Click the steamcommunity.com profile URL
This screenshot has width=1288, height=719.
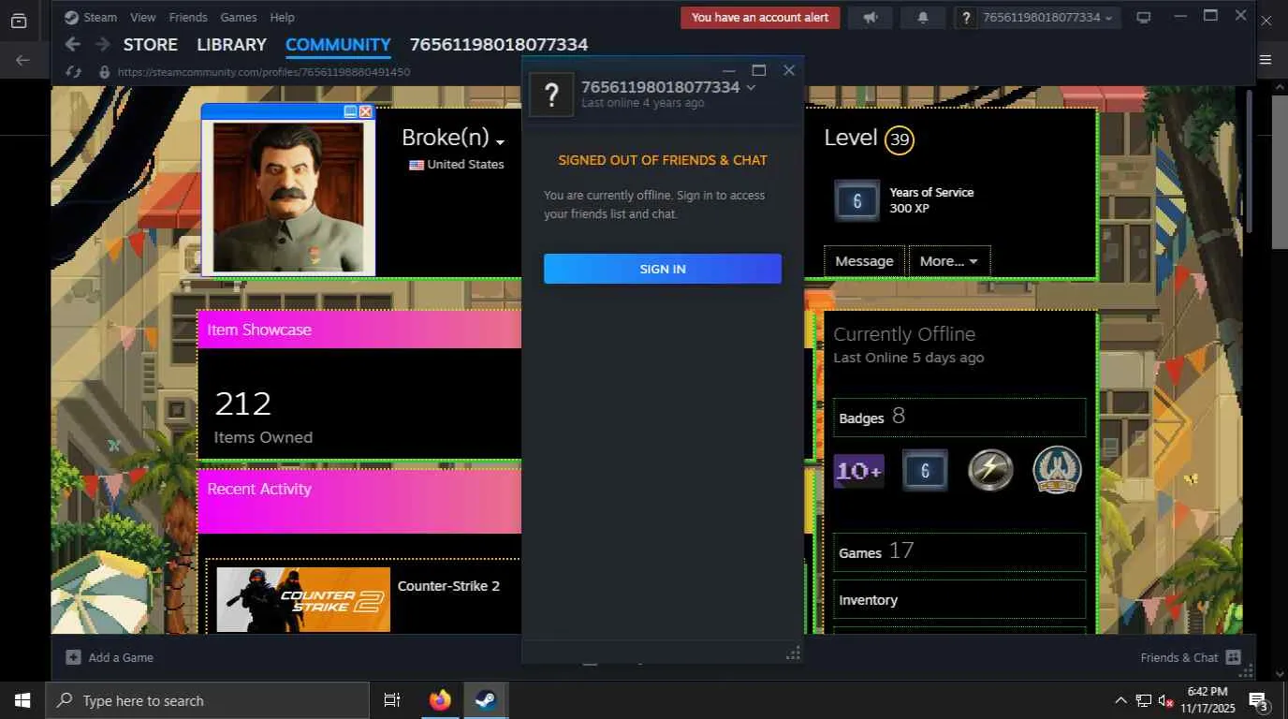(264, 72)
